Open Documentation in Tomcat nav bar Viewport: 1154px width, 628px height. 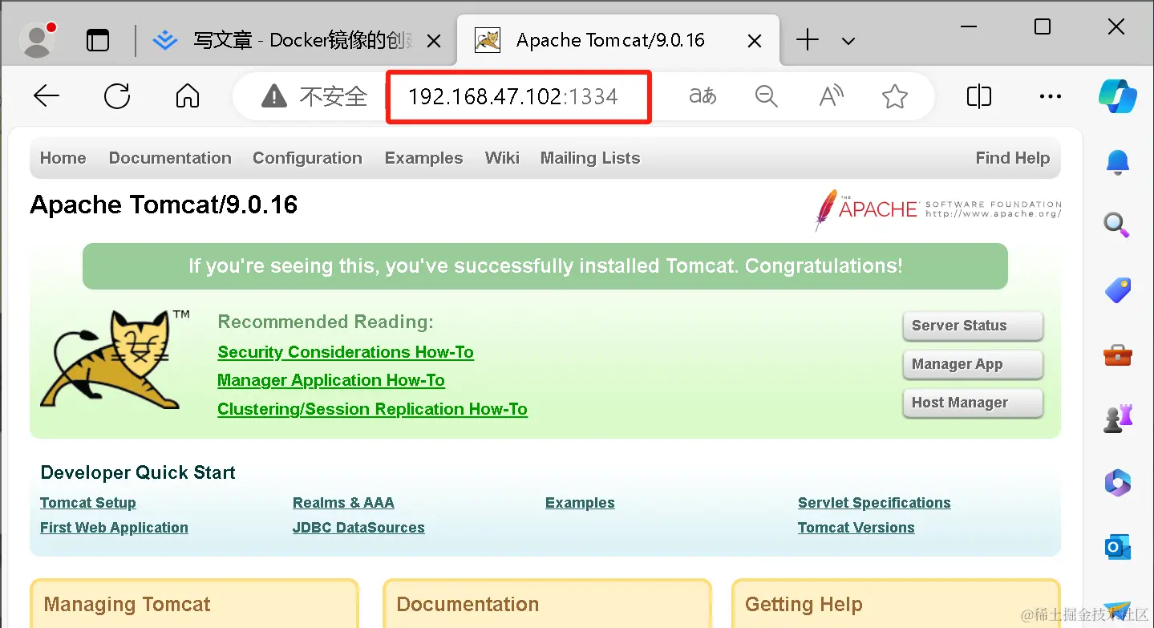click(170, 158)
